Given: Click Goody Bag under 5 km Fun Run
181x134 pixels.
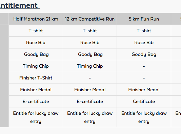Looking at the screenshot, I should pos(144,55).
